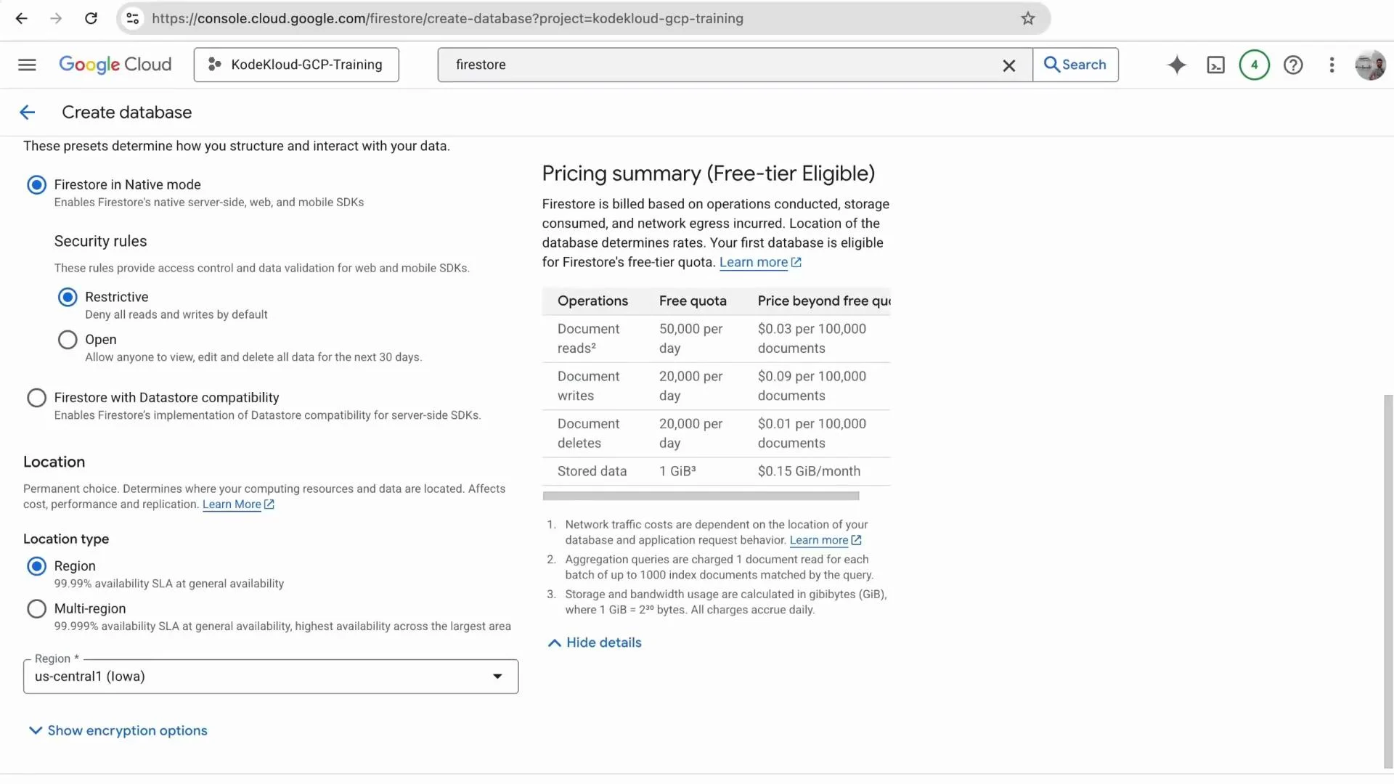Open Learn more link in network traffic footnote
This screenshot has height=784, width=1394.
[x=826, y=540]
